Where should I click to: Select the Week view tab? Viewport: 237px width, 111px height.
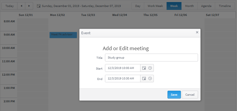pos(174,6)
